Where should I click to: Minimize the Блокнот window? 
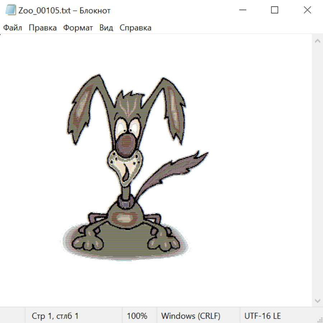pos(242,10)
